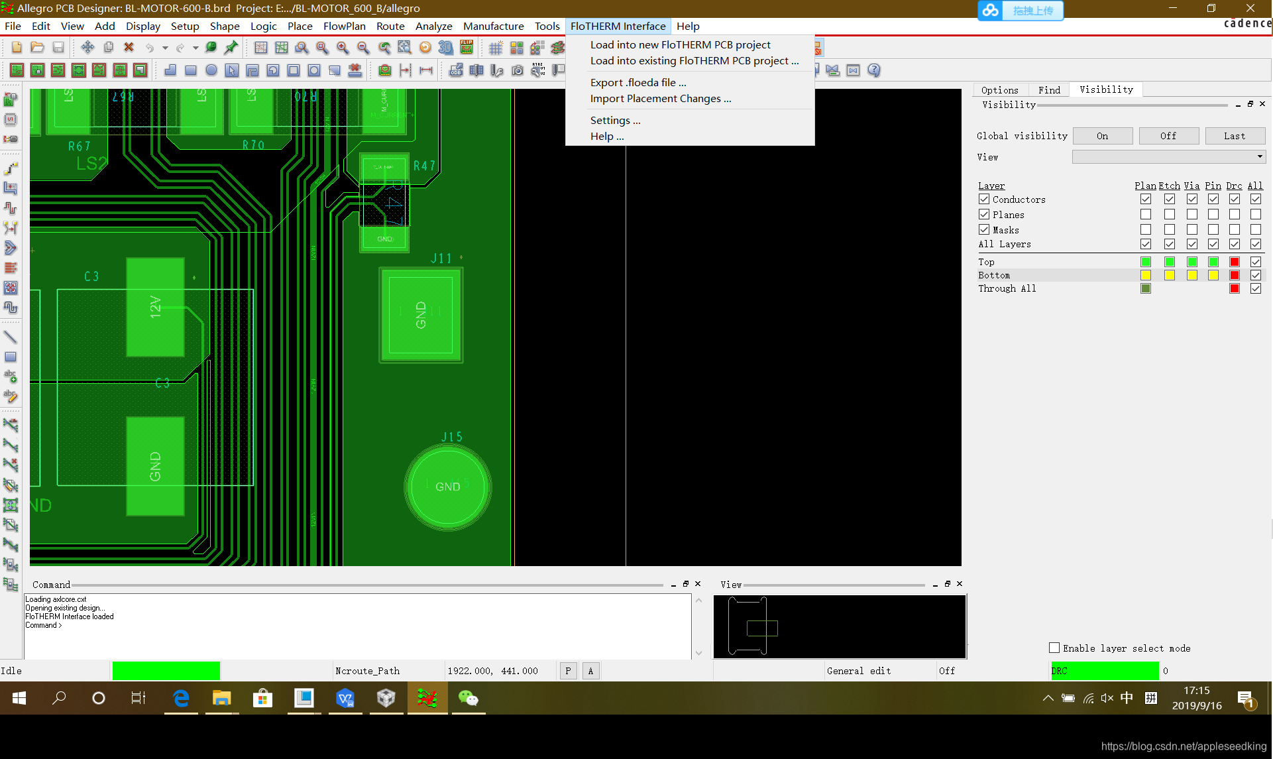Click Global visibility Last button
This screenshot has height=759, width=1273.
[x=1235, y=136]
